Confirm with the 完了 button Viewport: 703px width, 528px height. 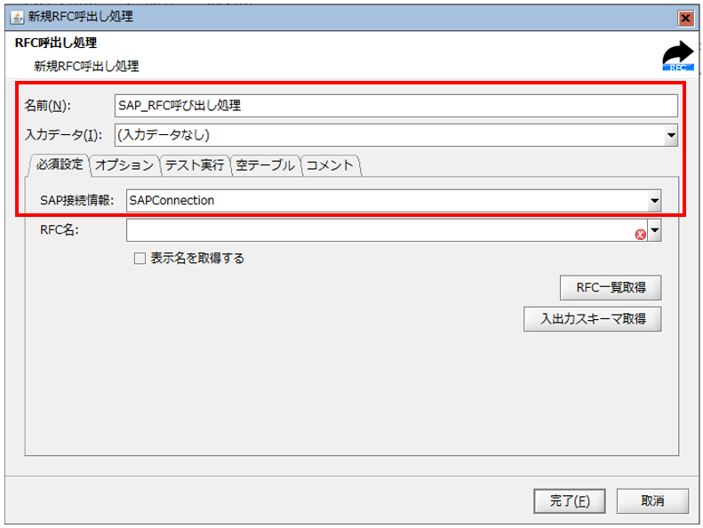tap(570, 500)
